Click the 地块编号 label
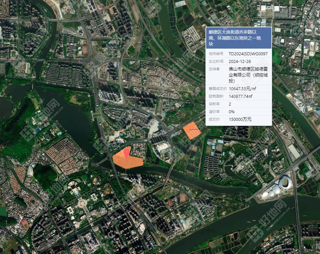This screenshot has width=320, height=254. pos(216,54)
